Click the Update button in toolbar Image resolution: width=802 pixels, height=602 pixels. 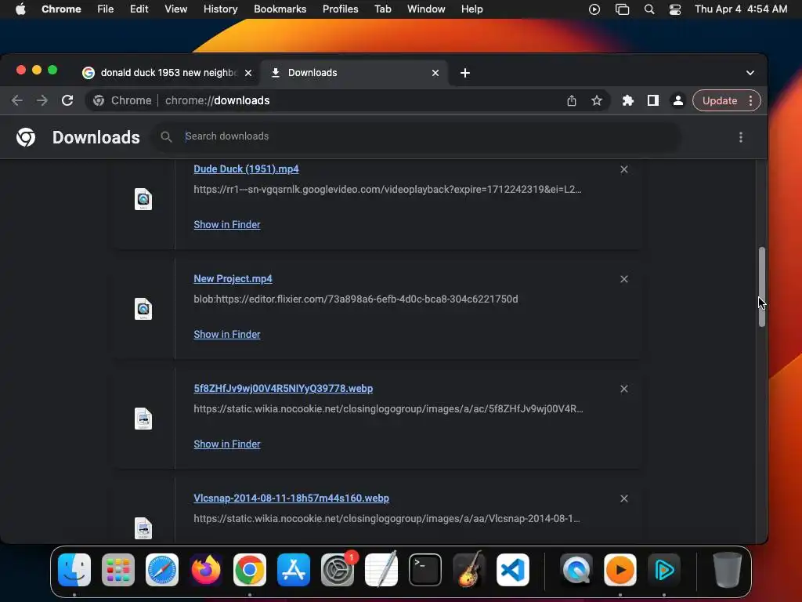pyautogui.click(x=720, y=100)
